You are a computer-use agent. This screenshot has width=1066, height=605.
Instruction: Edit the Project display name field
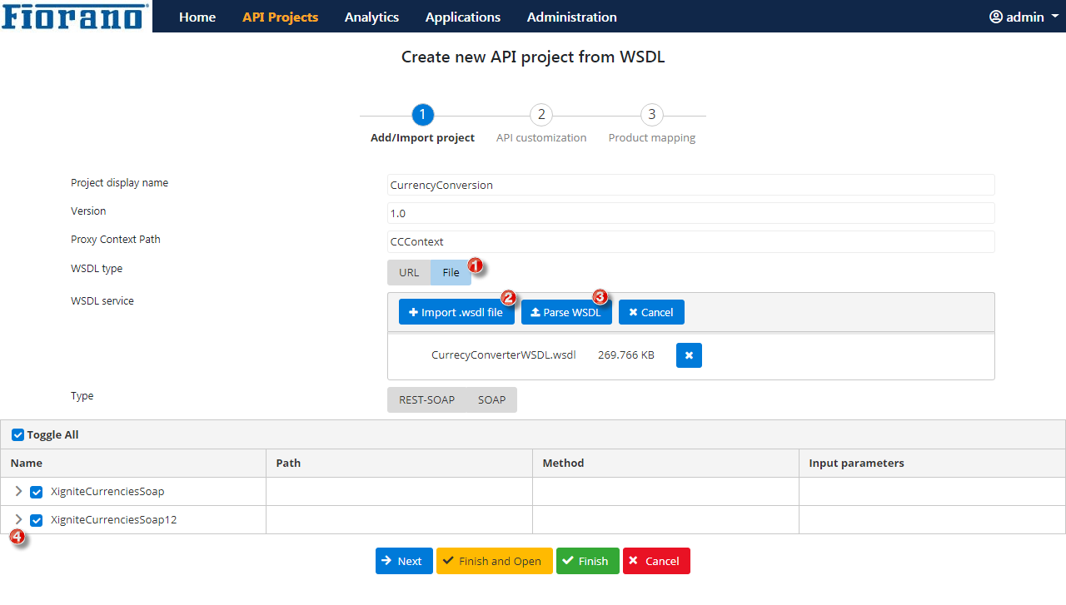pyautogui.click(x=691, y=185)
